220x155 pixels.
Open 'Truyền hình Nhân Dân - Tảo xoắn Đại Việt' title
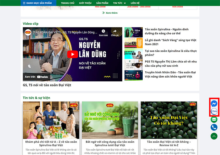170,74
